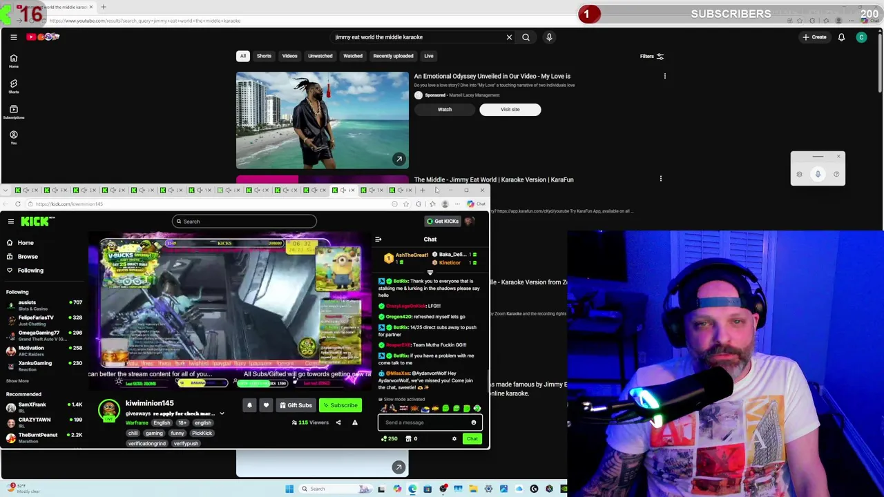
Task: Open YouTube Shorts in sidebar
Action: coord(13,86)
